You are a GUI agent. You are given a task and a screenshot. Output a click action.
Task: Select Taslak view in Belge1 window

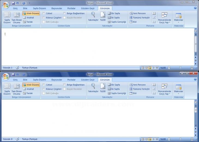tap(28, 93)
